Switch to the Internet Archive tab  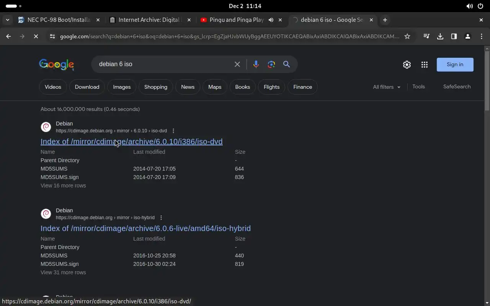150,20
